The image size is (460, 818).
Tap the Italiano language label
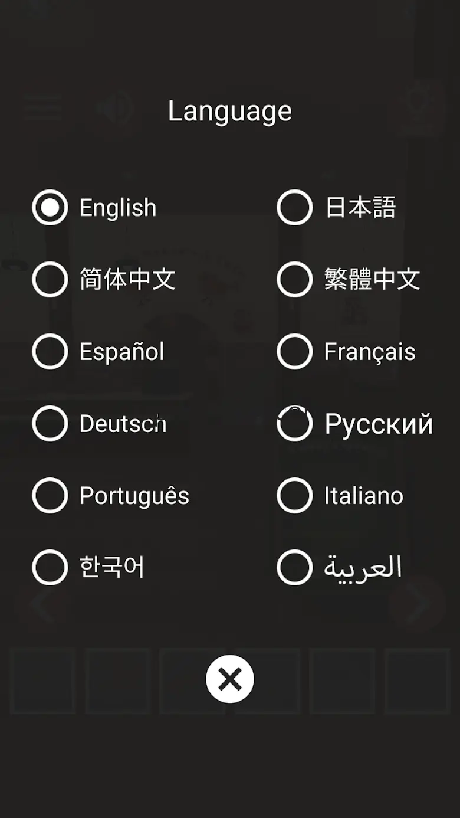pos(364,496)
